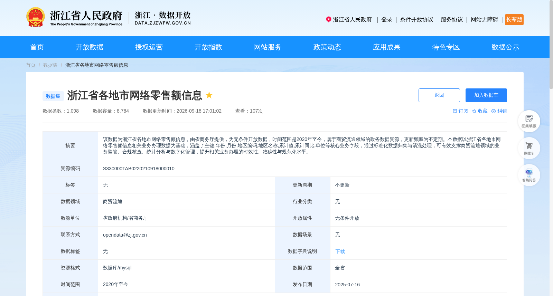Open 条件开放协议 link
This screenshot has height=296, width=553.
(416, 20)
